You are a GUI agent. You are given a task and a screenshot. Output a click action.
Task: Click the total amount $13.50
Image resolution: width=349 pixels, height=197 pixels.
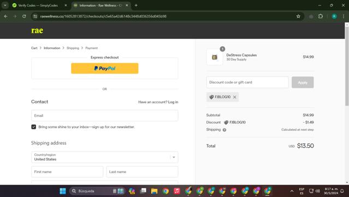(305, 146)
